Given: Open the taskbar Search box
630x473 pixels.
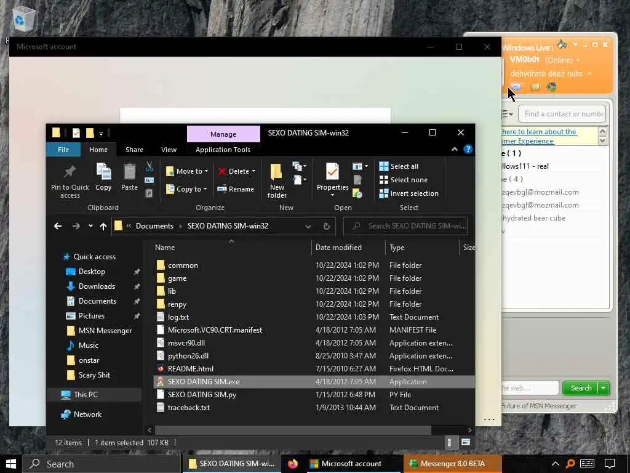Looking at the screenshot, I should 102,464.
